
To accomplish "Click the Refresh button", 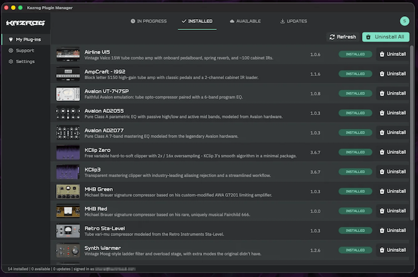I will pyautogui.click(x=343, y=37).
